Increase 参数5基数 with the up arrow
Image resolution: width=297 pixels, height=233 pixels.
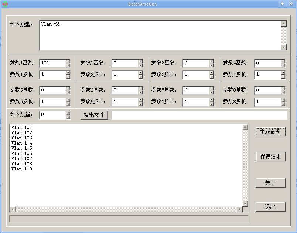click(x=68, y=88)
